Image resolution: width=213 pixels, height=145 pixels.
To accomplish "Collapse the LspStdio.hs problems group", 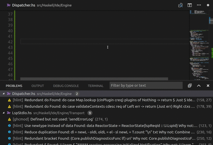I will pos(4,113).
